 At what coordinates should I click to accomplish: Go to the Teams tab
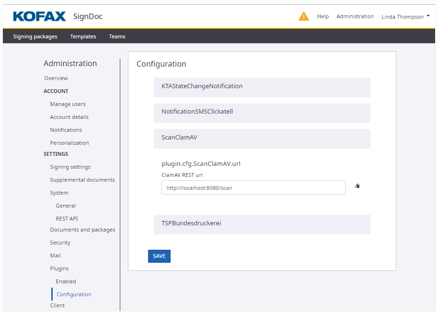pyautogui.click(x=117, y=36)
